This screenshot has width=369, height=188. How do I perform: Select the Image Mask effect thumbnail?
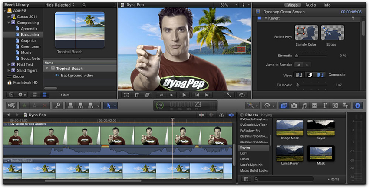[290, 128]
